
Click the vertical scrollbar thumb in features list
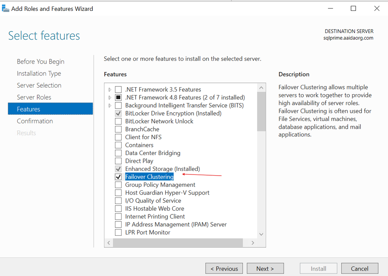tap(261, 112)
